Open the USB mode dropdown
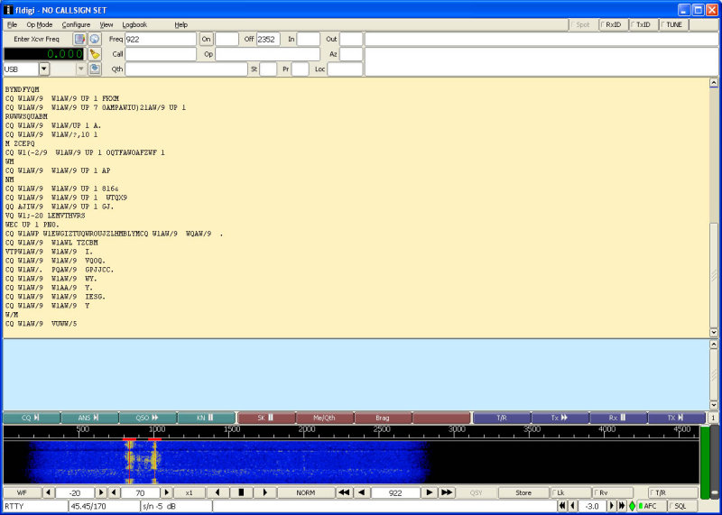This screenshot has height=515, width=722. [x=43, y=69]
